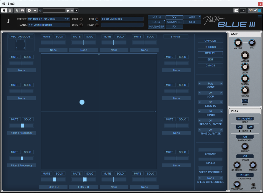
Task: Click the RECORD button in the XY panel
Action: point(210,47)
